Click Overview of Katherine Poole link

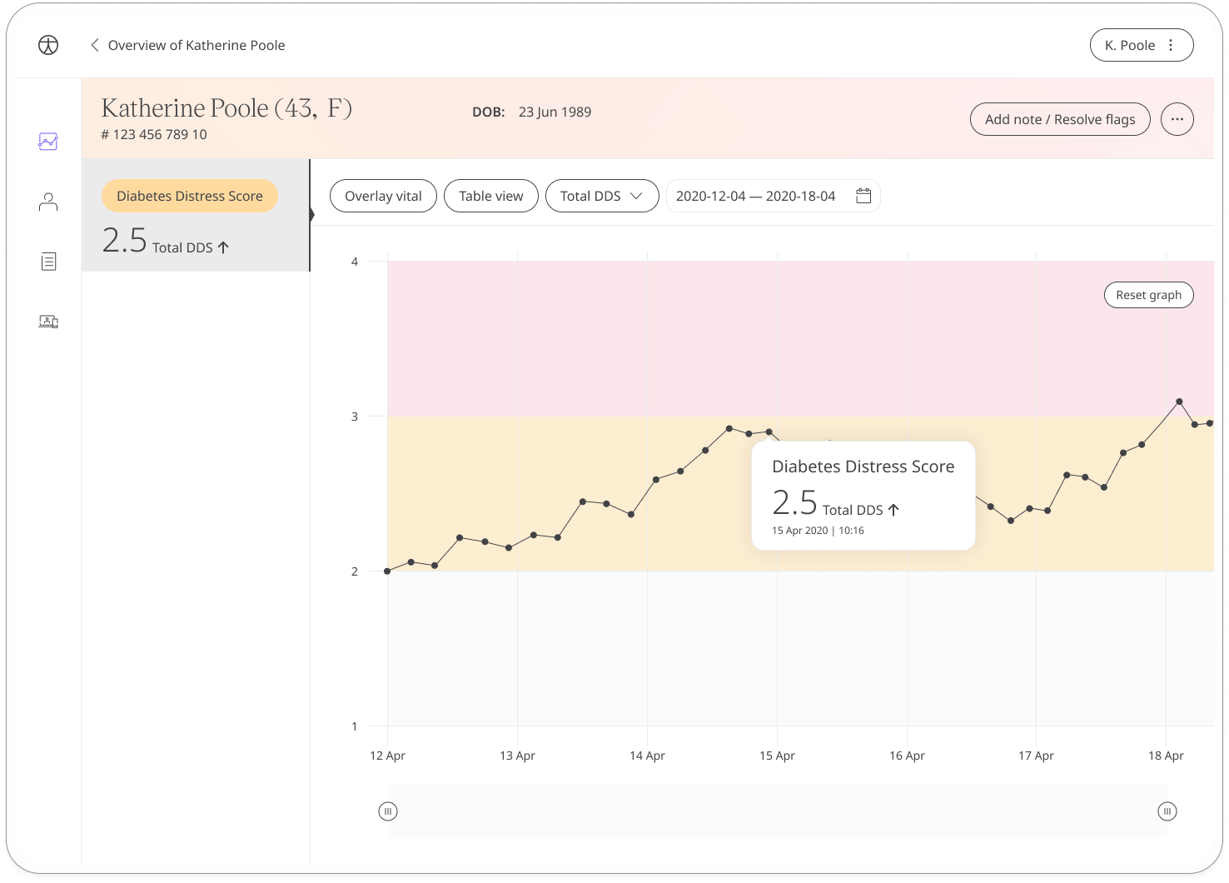coord(197,45)
